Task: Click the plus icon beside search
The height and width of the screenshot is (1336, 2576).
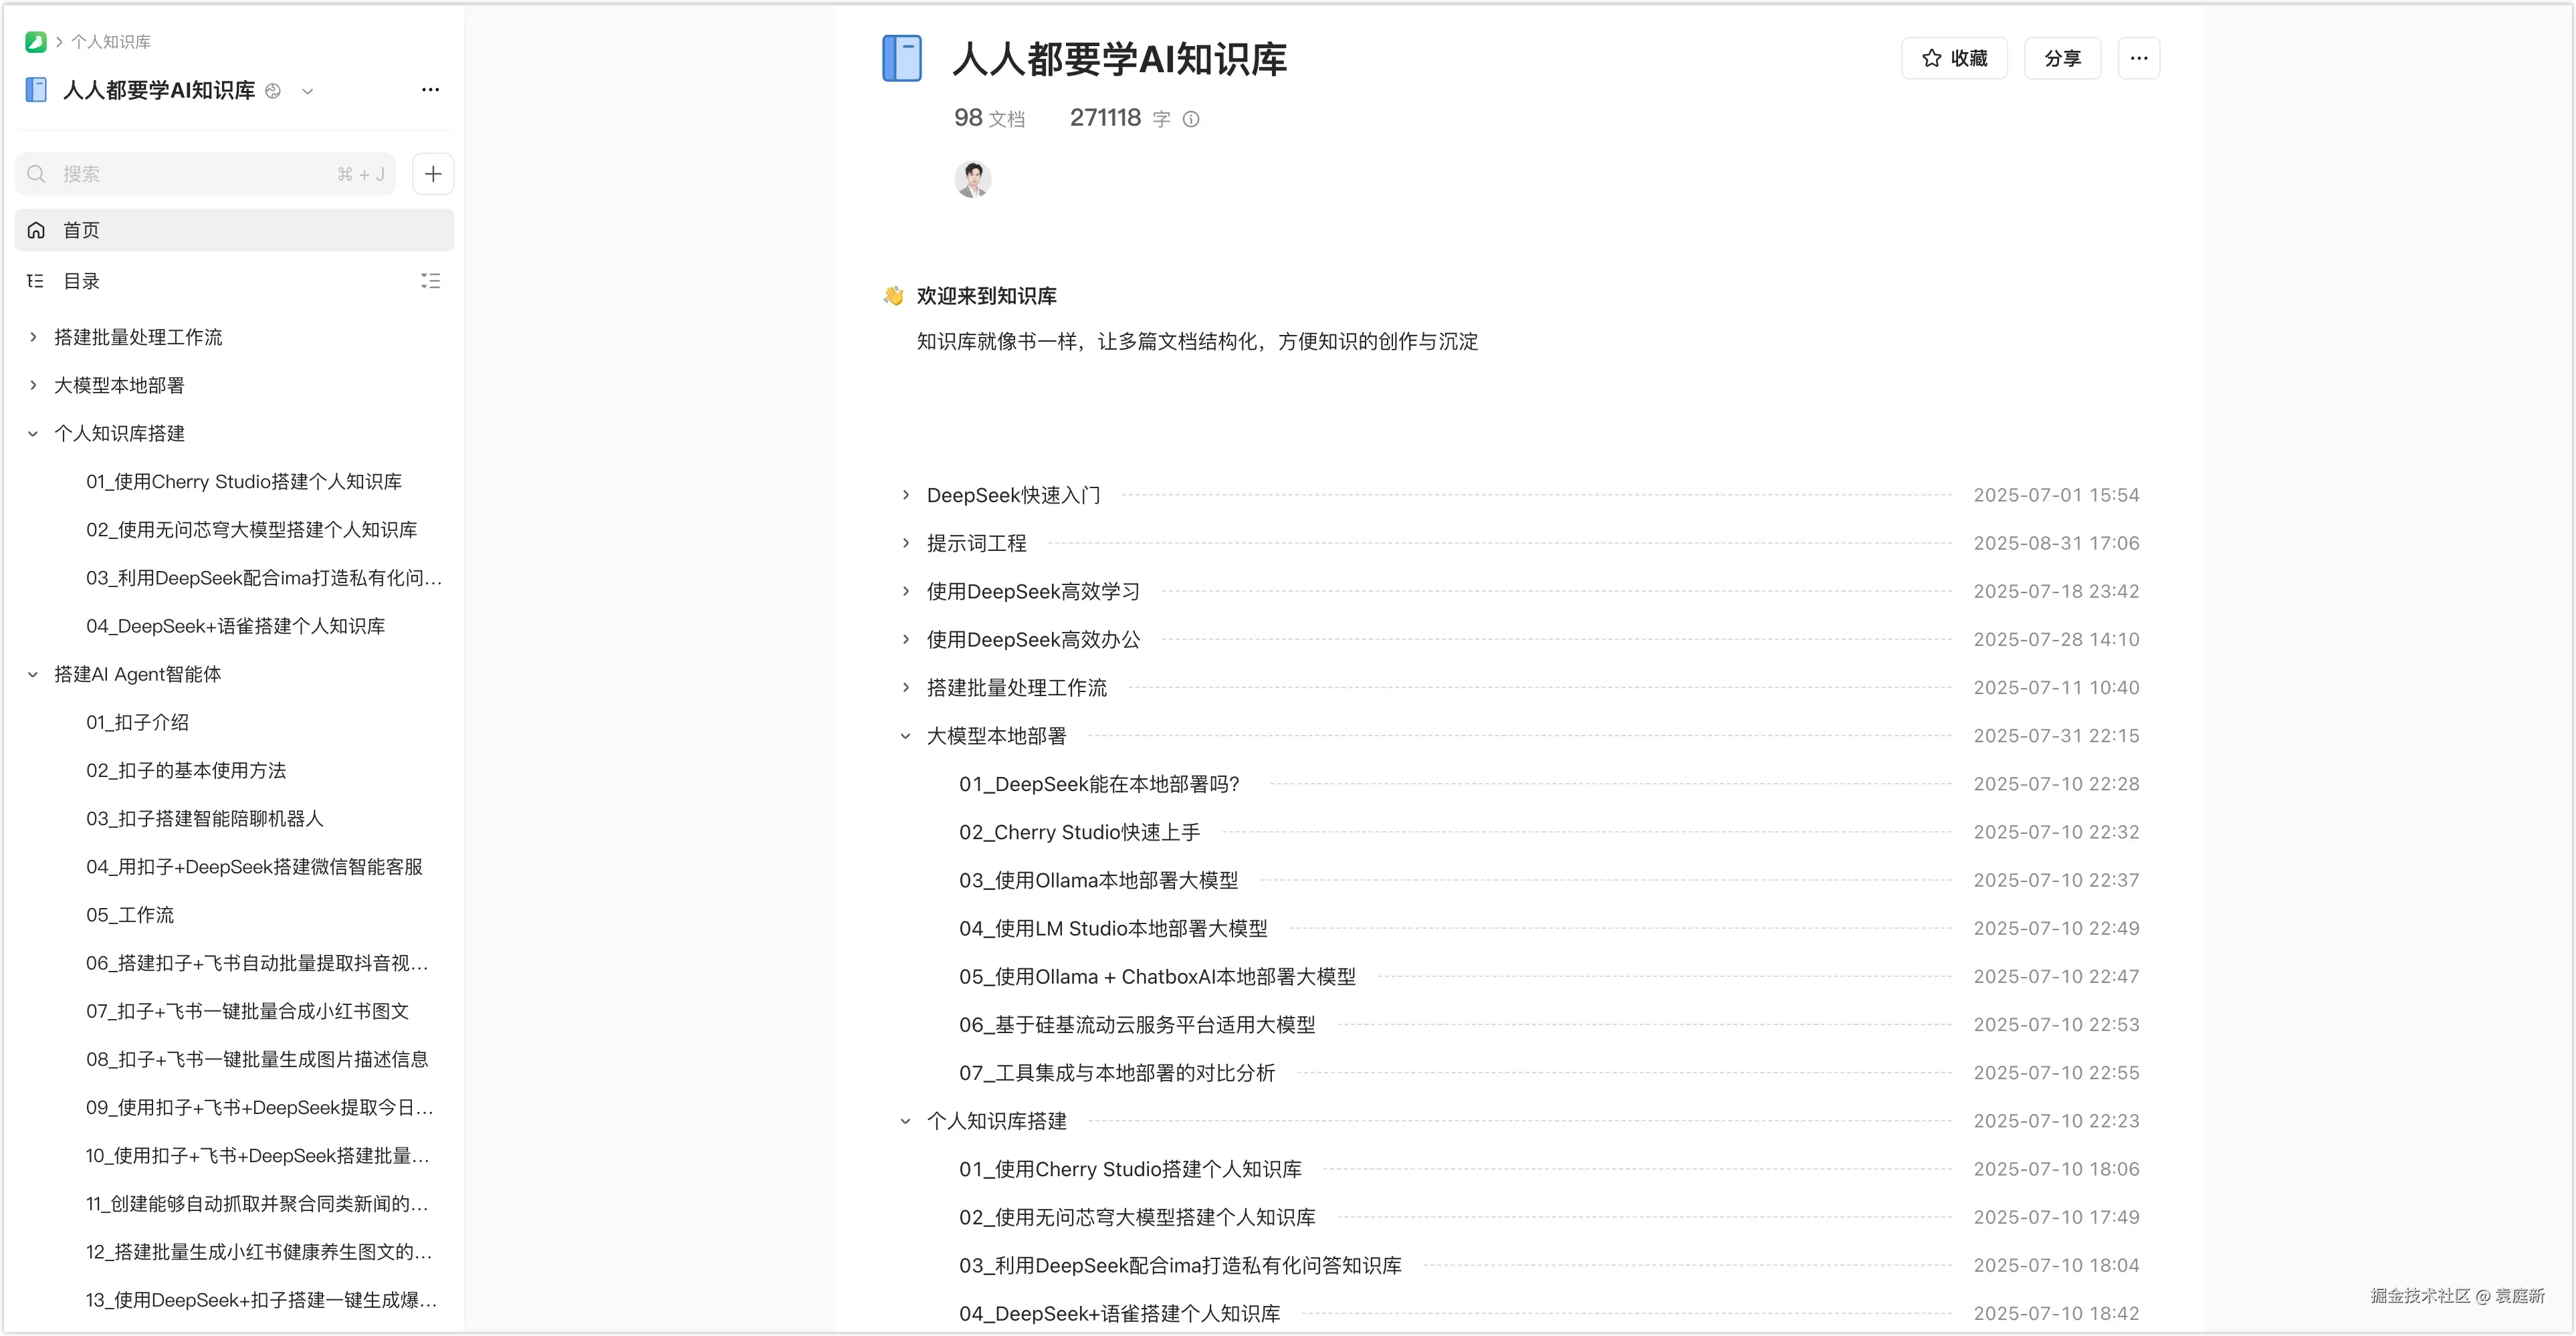Action: (x=433, y=174)
